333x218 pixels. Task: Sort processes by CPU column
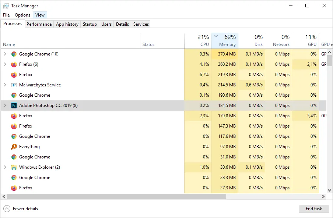[198, 41]
